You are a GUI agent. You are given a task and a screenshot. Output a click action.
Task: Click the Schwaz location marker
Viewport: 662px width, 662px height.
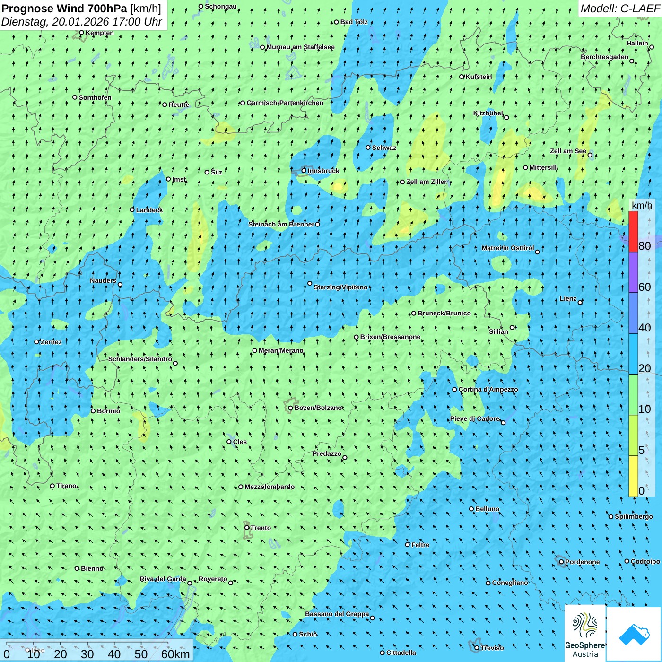point(368,148)
